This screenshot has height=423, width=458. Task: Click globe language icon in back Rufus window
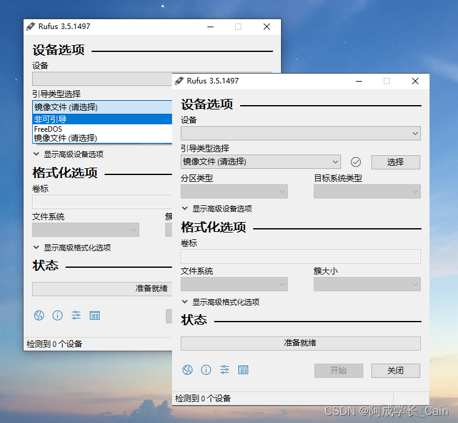tap(39, 315)
